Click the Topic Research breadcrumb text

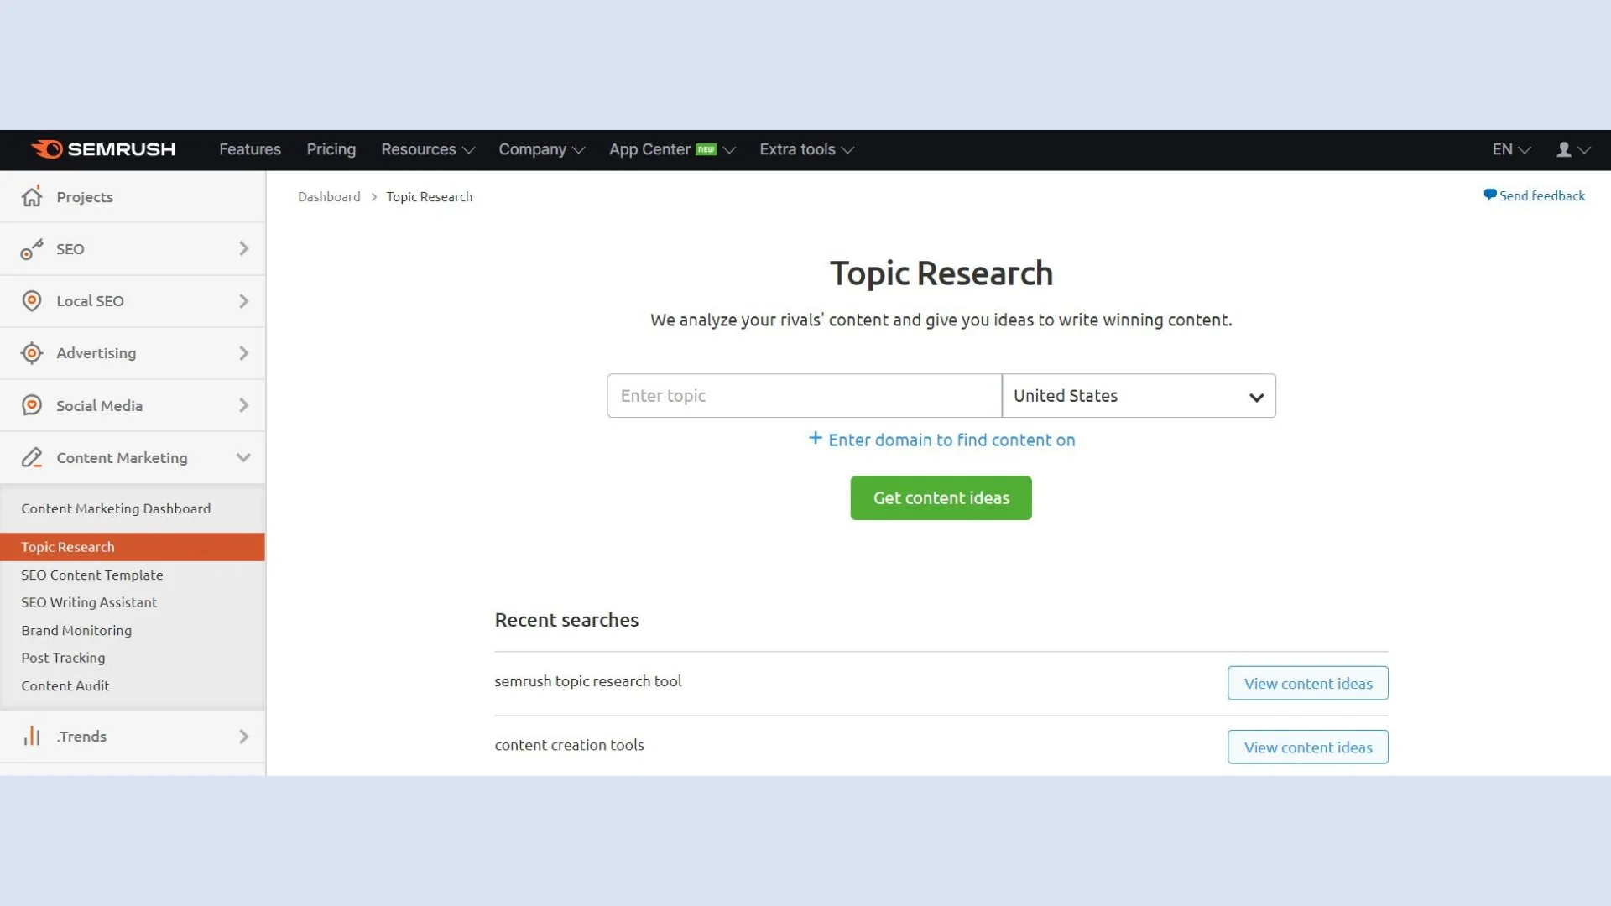click(x=429, y=196)
